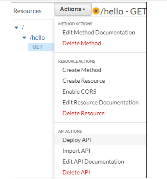This screenshot has height=179, width=167.
Task: Click the /hello - GET page title
Action: [x=123, y=11]
